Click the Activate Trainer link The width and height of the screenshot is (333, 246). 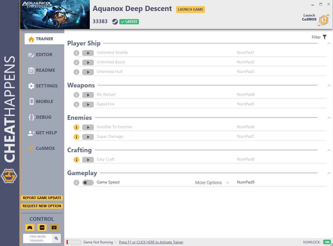click(151, 242)
